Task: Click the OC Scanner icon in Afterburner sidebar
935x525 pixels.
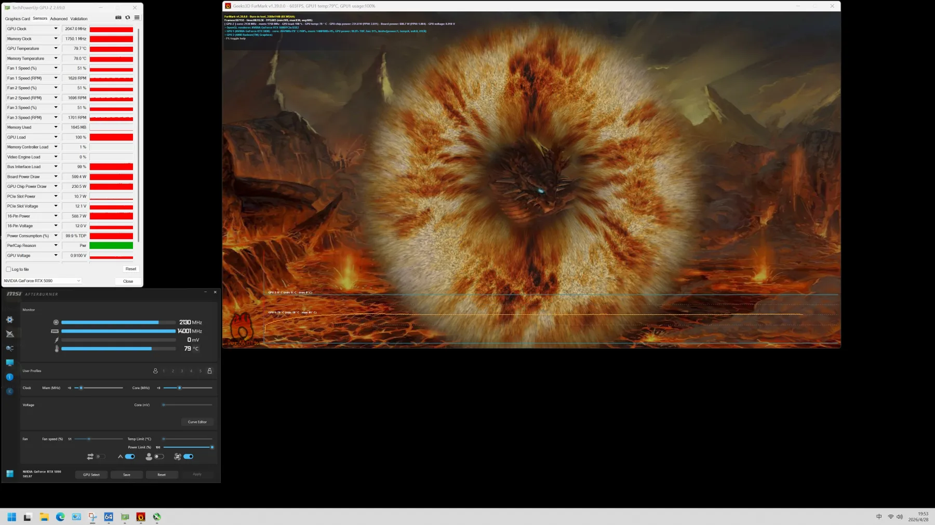Action: coord(9,349)
